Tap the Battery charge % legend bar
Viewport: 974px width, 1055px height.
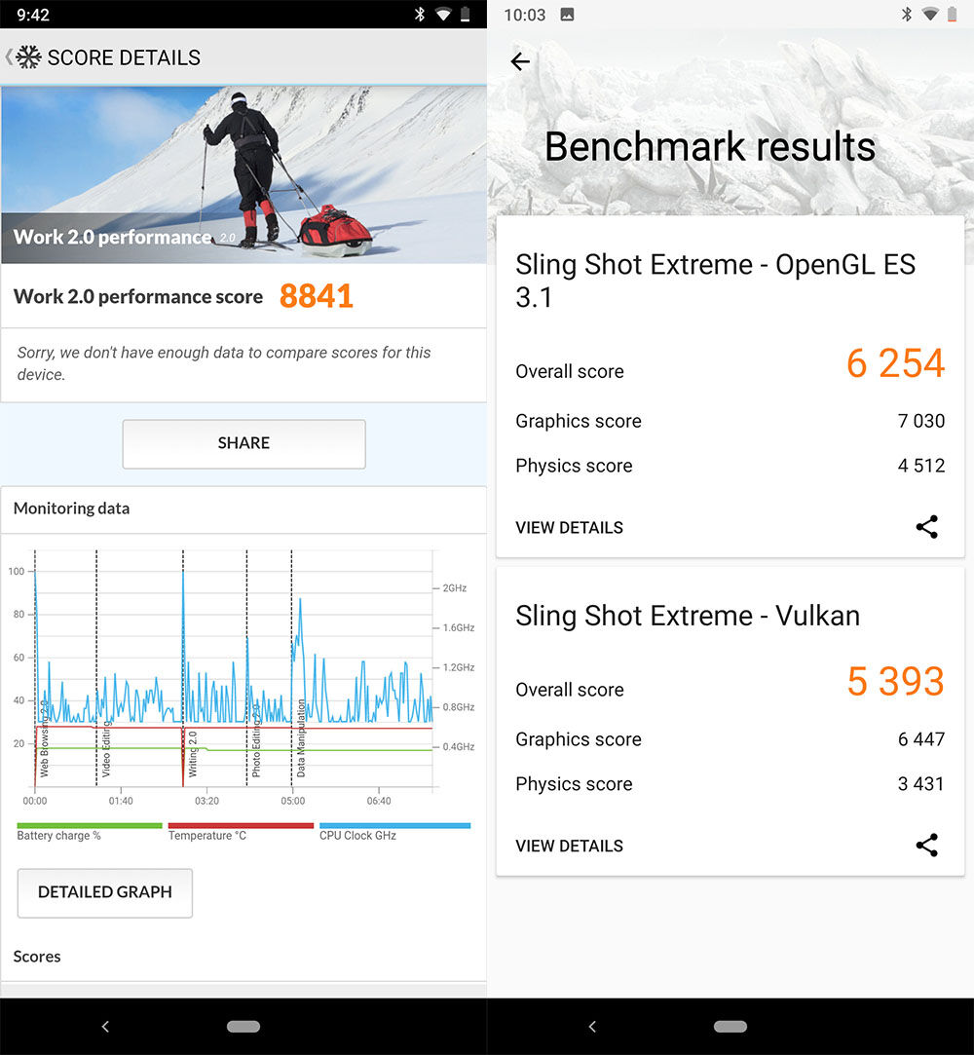pos(89,826)
